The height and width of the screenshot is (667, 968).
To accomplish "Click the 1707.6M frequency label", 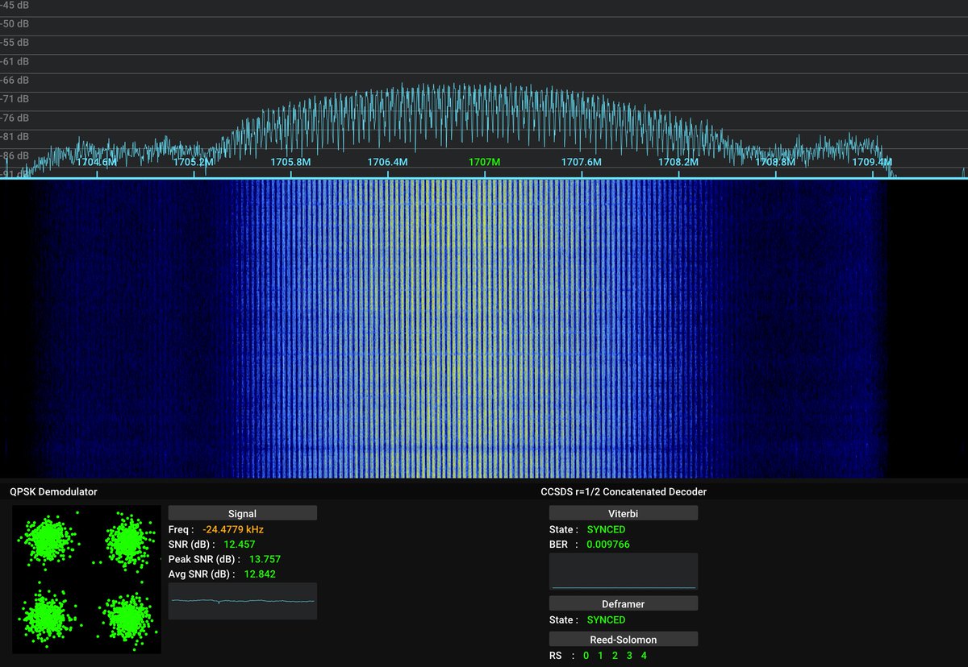I will coord(582,162).
